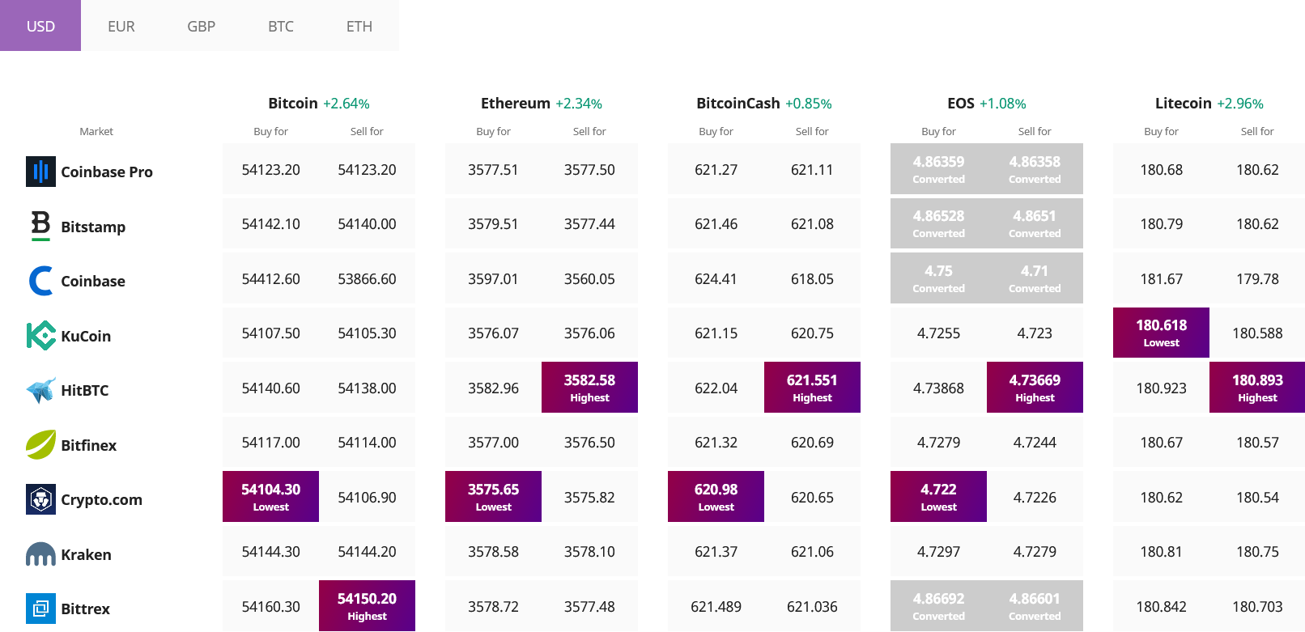Click Crypto.com Litecoin sell price 180.54
This screenshot has height=632, width=1305.
[1257, 497]
